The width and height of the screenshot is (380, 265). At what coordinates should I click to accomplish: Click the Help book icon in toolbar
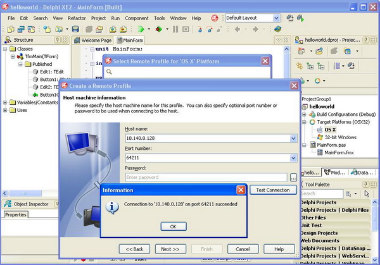[x=278, y=29]
